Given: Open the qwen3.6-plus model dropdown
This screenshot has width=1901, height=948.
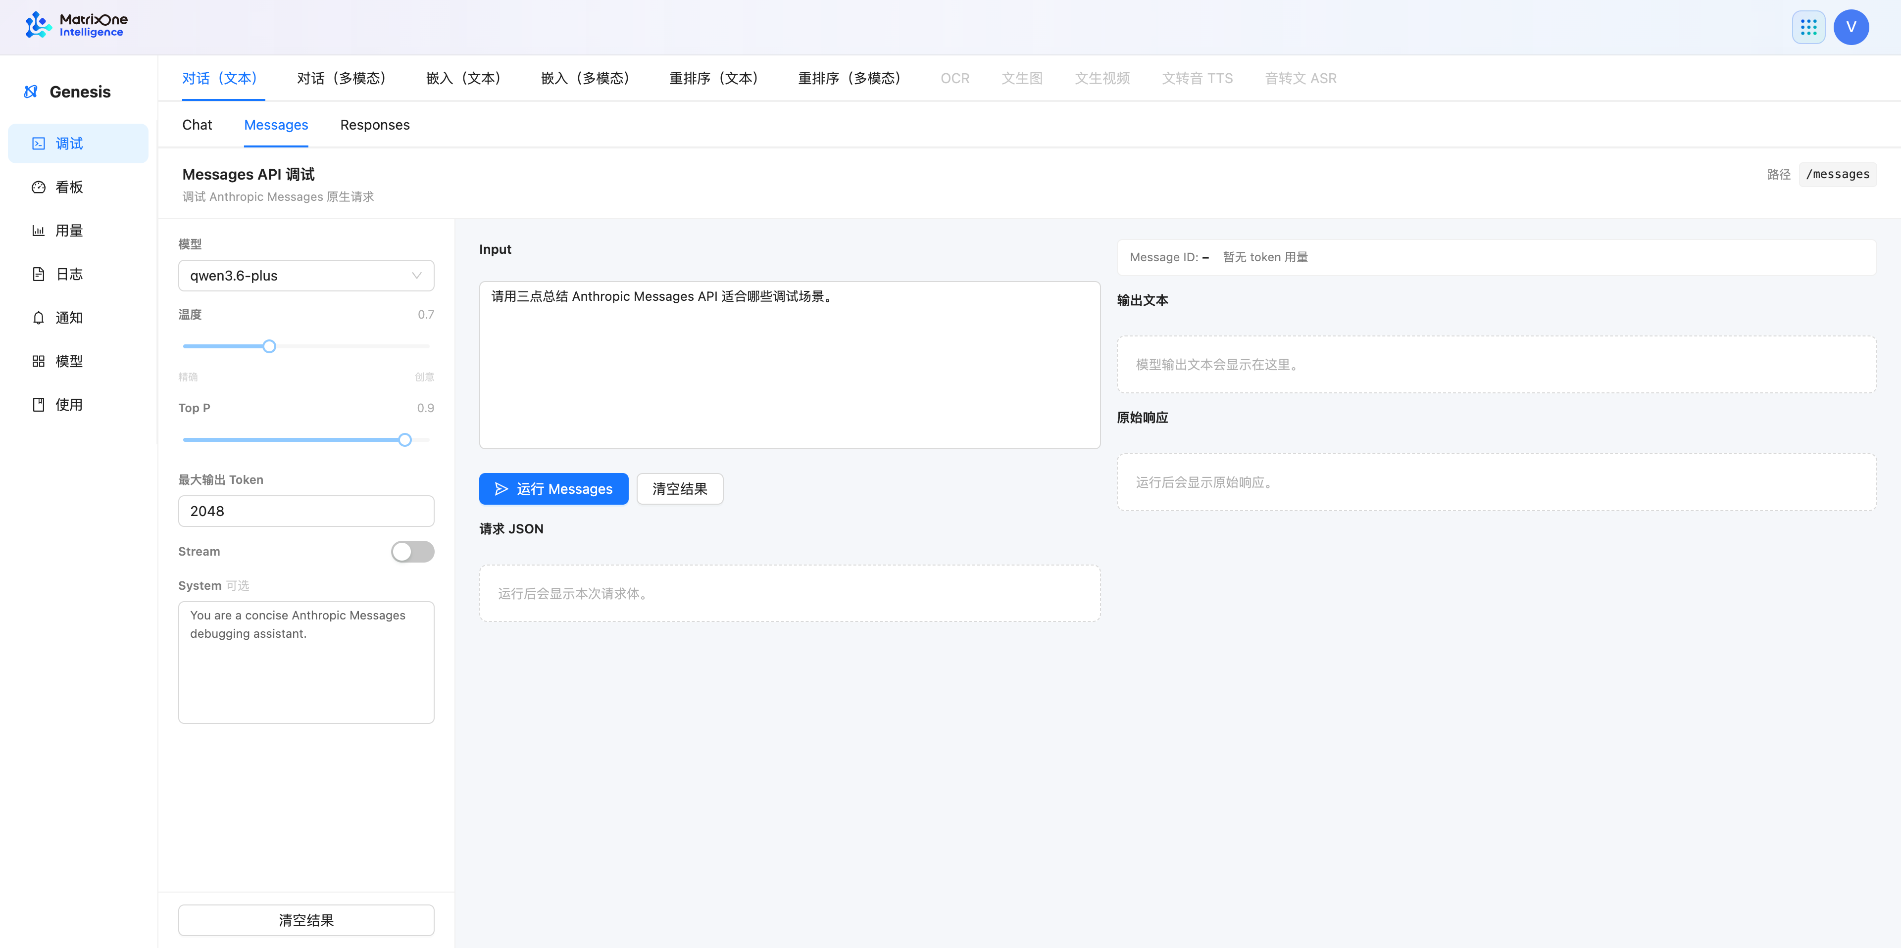Looking at the screenshot, I should (306, 276).
